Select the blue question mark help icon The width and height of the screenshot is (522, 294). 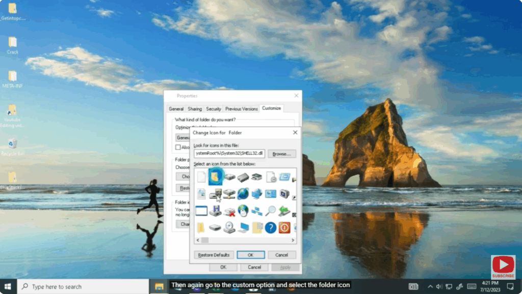pyautogui.click(x=270, y=227)
